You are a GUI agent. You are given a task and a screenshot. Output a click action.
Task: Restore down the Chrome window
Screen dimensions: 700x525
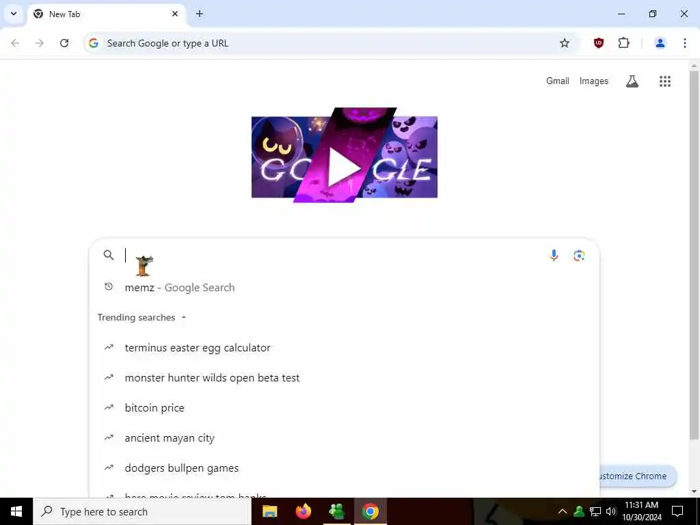(x=653, y=14)
